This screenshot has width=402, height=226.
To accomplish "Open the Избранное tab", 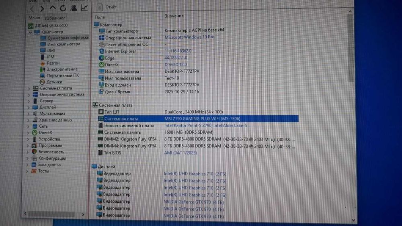I will click(55, 18).
